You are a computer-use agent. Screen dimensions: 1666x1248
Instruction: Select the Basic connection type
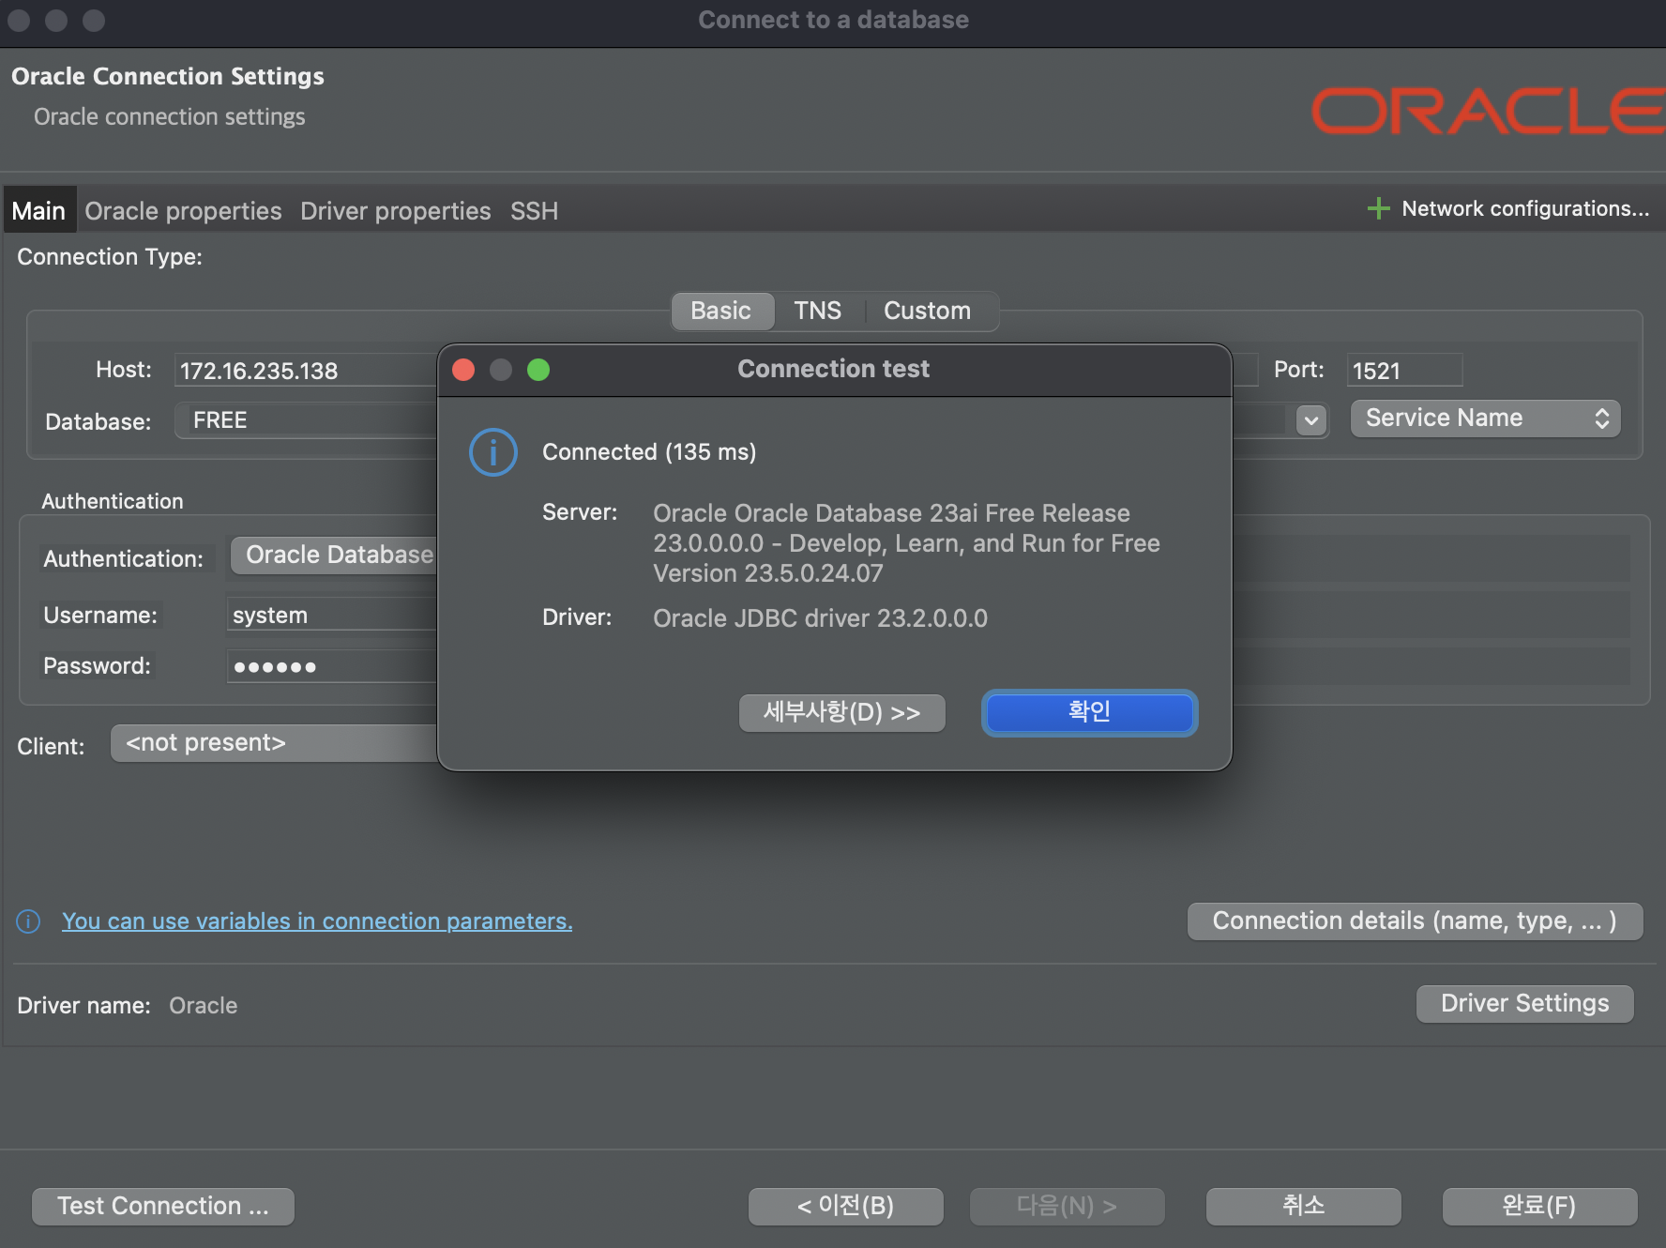point(721,311)
